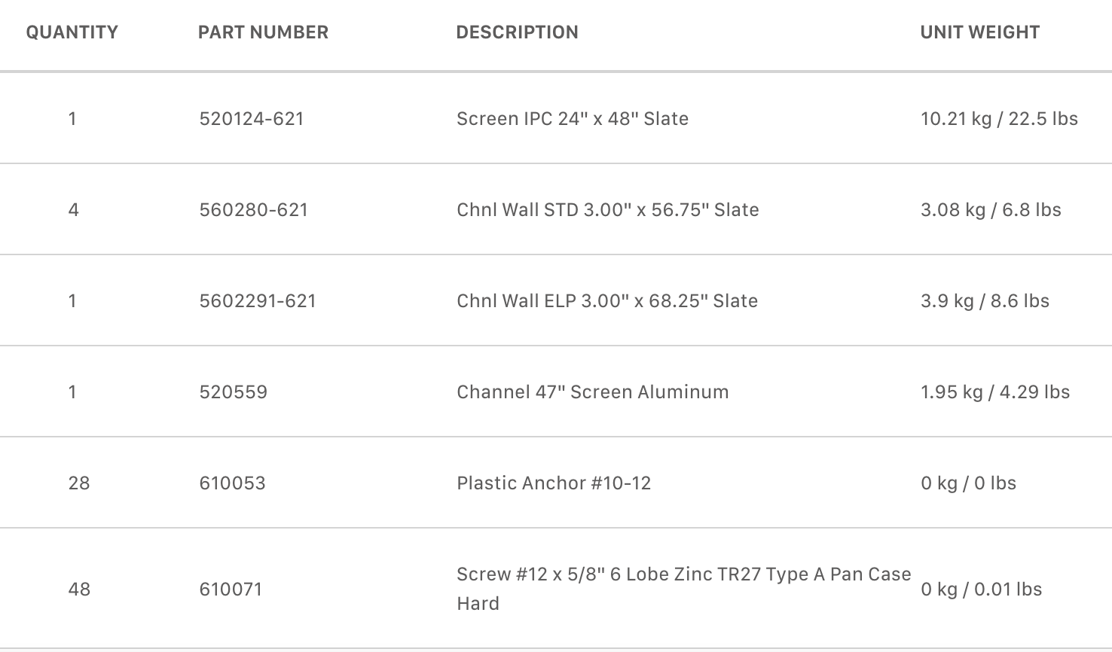Click part number 520559
The height and width of the screenshot is (652, 1112).
(234, 392)
